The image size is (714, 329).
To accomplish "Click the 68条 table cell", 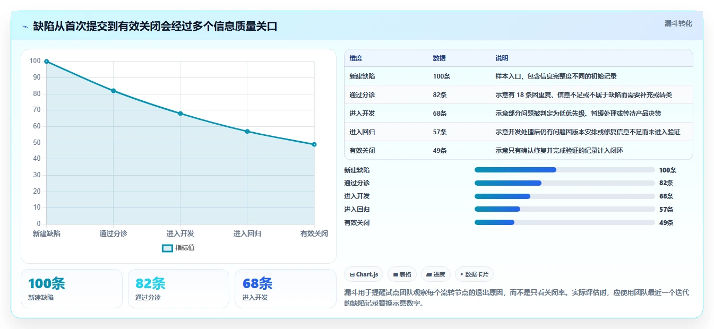I will (x=440, y=114).
